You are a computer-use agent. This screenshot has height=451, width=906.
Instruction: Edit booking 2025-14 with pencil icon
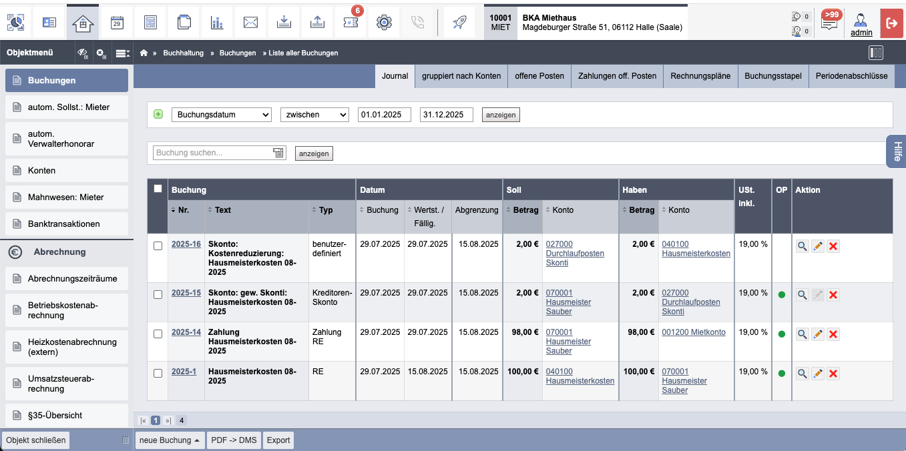[x=817, y=334]
